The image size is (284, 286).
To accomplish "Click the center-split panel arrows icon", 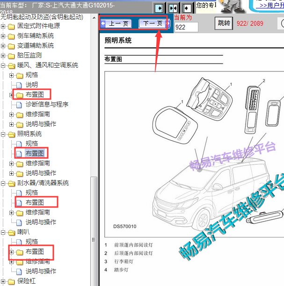I will point(173,8).
